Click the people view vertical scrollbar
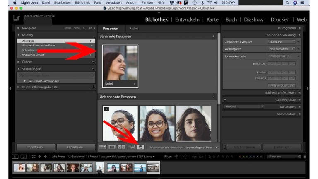 [219, 69]
